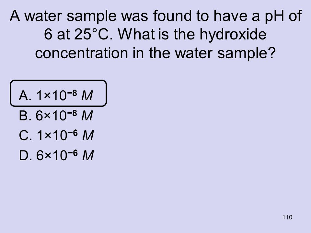Click the slide number 110
The height and width of the screenshot is (233, 311).
pos(287,217)
